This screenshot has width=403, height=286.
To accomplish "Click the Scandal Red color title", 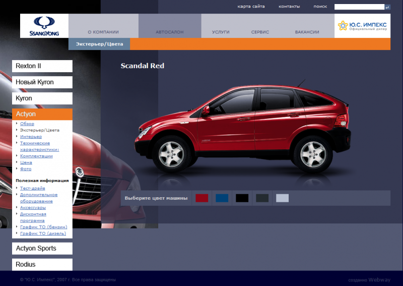I will click(143, 66).
